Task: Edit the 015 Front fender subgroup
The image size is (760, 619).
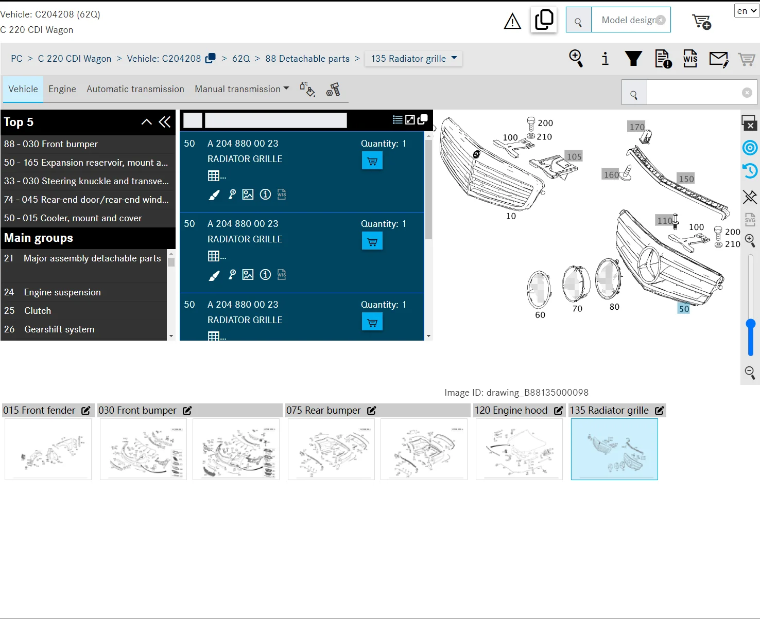Action: coord(86,411)
